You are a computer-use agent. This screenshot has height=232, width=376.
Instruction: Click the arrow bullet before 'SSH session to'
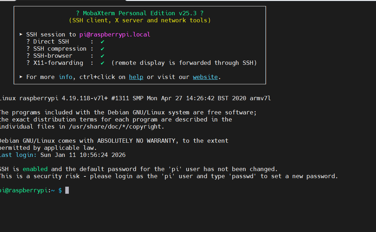tap(21, 34)
